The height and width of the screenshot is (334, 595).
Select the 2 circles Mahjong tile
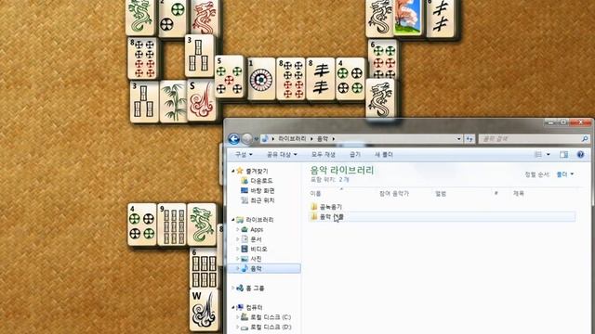[x=173, y=19]
